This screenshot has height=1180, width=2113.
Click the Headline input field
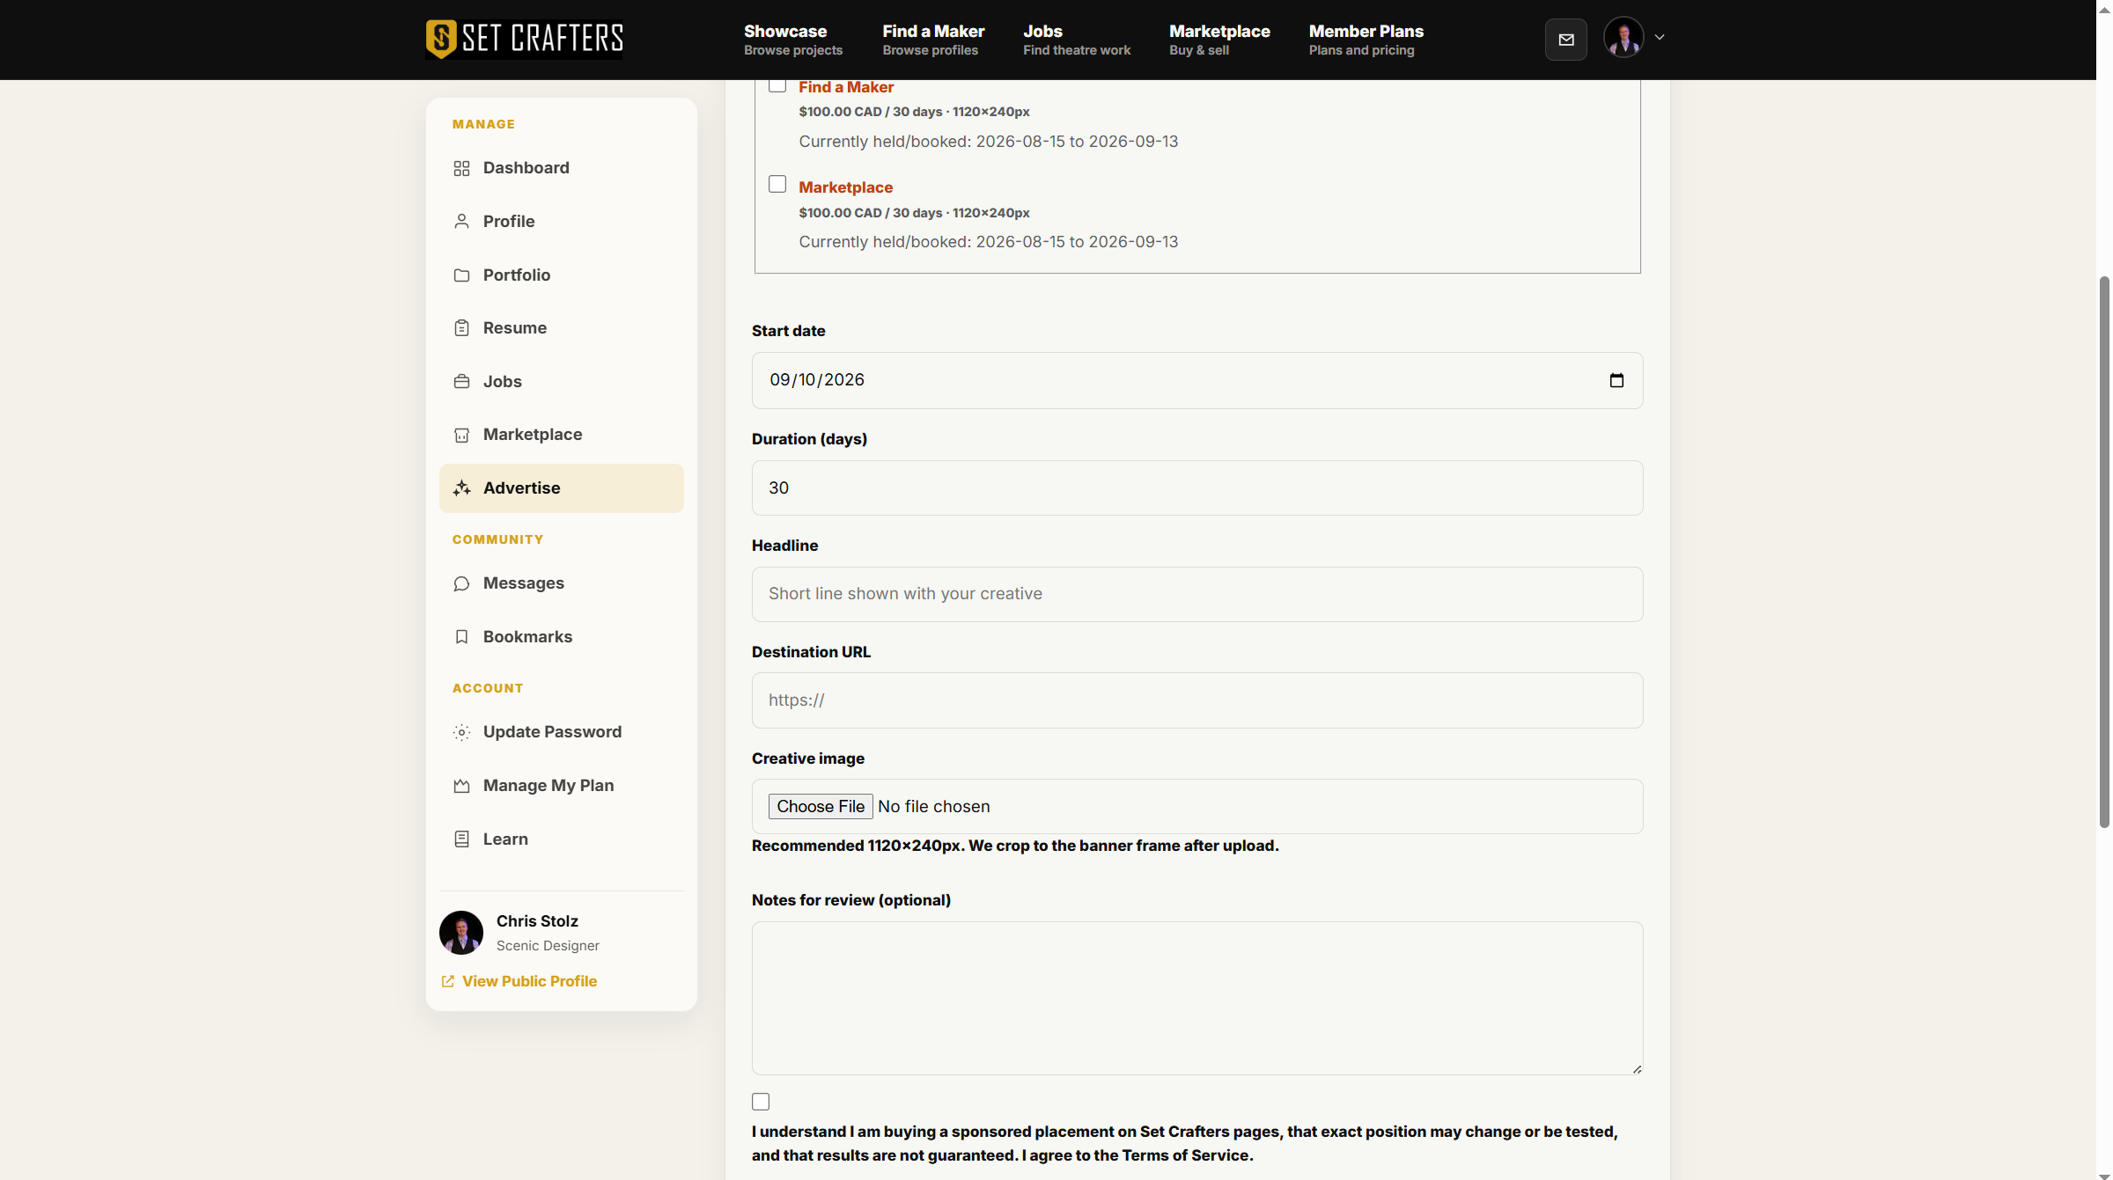click(1197, 594)
